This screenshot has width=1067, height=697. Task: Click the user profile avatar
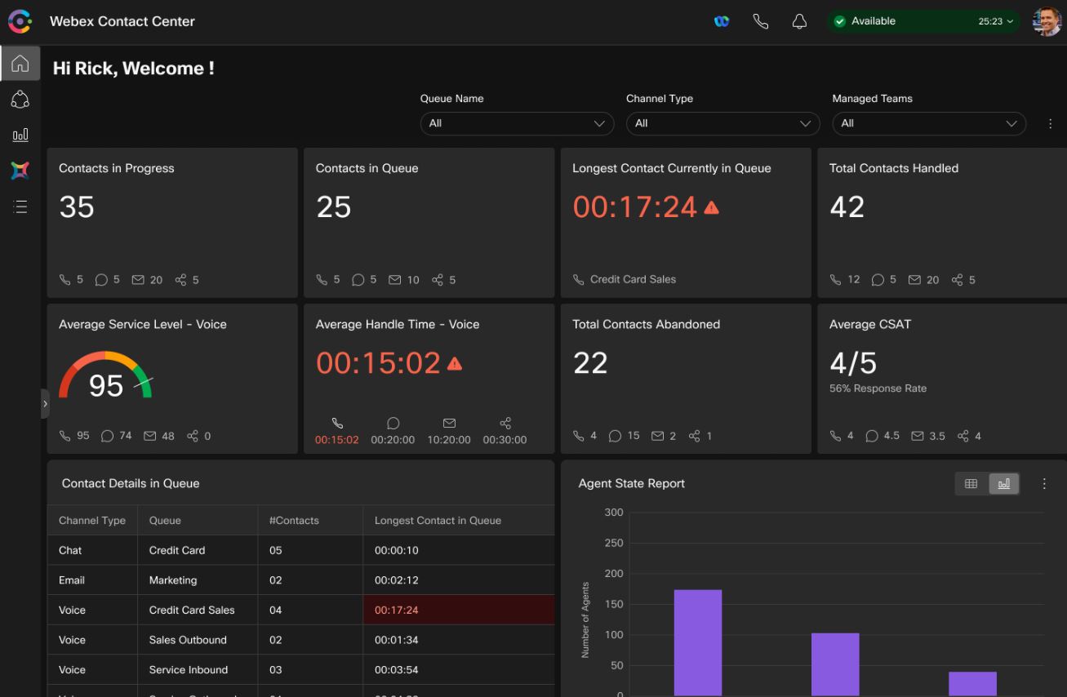click(1046, 22)
